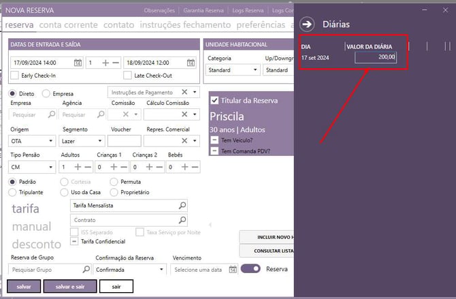Switch off the Reserva toggle
Screen dimensions: 456x299
250,269
